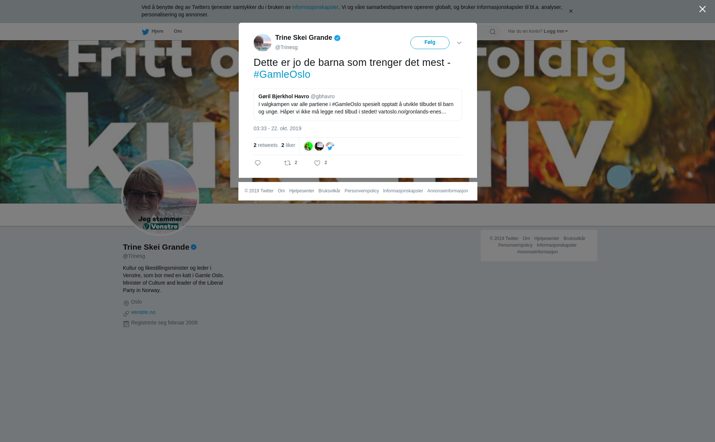Open the quoted tweet by Gøril Bjerkhol Havro

[358, 105]
